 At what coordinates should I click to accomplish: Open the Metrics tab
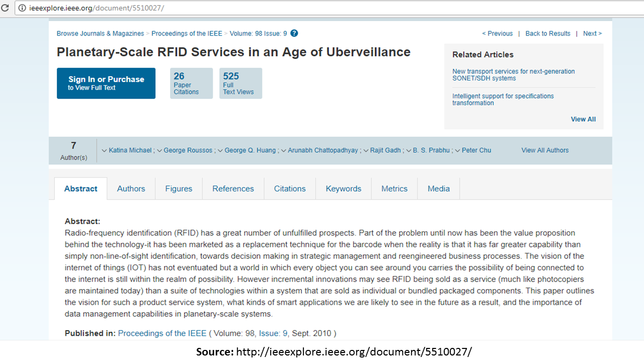(x=394, y=189)
